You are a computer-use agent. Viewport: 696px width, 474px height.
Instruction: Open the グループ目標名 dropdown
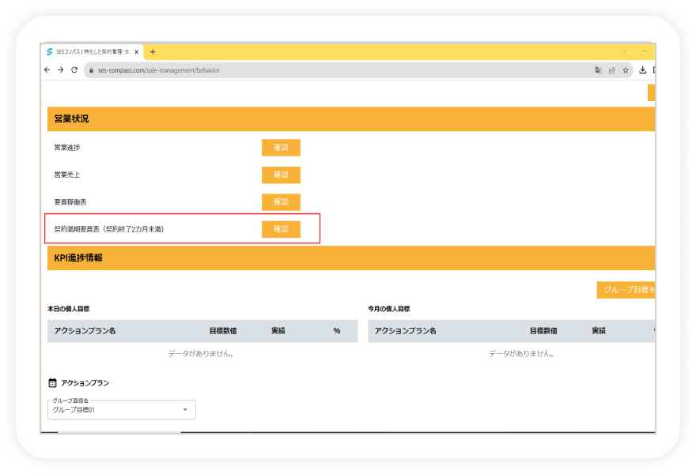click(x=122, y=410)
